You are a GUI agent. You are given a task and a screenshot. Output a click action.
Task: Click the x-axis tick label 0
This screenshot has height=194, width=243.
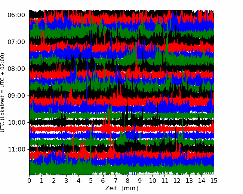click(29, 181)
